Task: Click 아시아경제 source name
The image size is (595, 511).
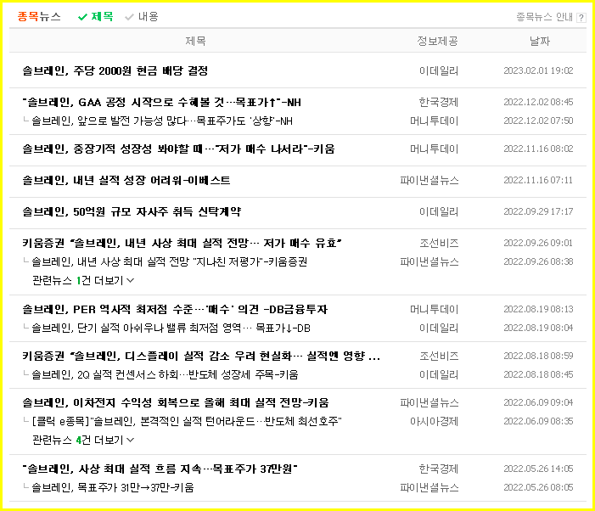Action: (x=434, y=422)
